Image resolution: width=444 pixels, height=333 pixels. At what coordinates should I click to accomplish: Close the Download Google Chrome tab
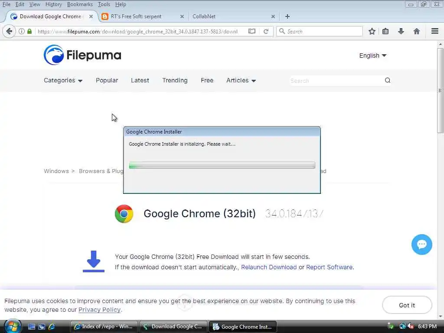coord(91,16)
